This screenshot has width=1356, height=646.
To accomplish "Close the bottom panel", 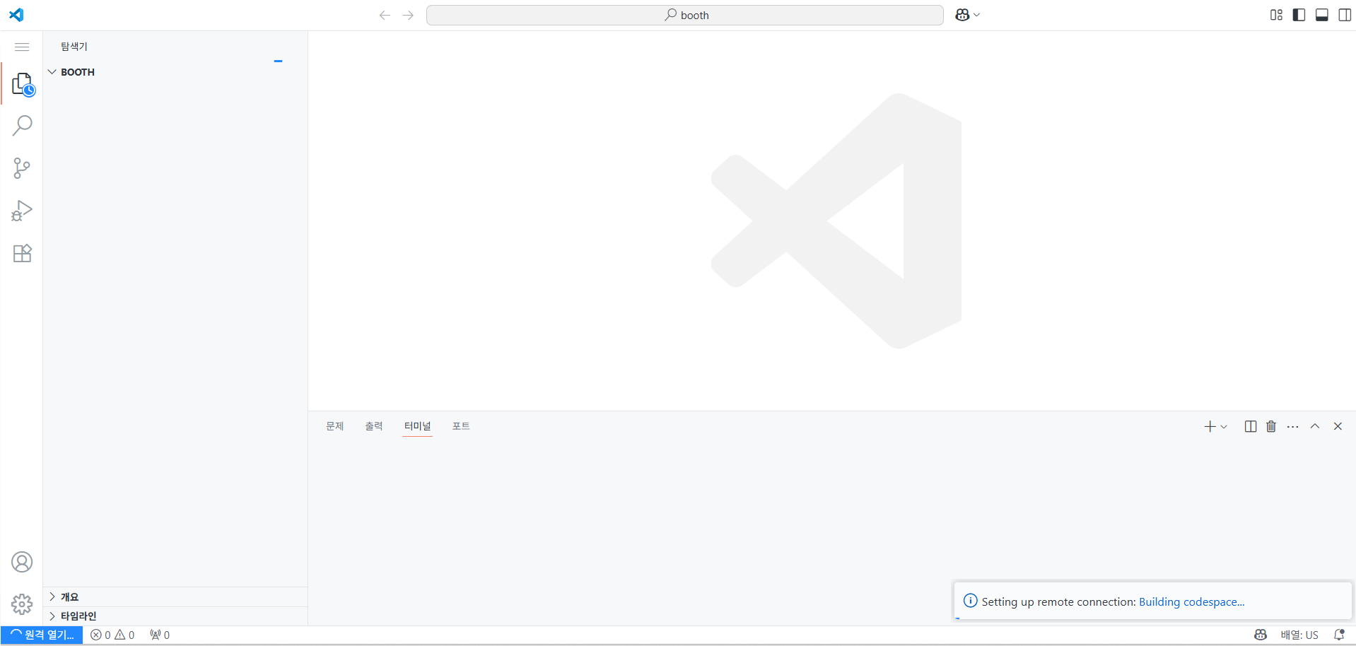I will [1338, 426].
